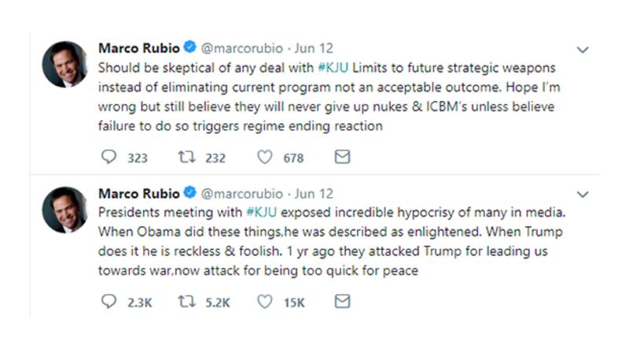The width and height of the screenshot is (629, 351).
Task: Click verified badge on the first tweet
Action: click(x=190, y=49)
